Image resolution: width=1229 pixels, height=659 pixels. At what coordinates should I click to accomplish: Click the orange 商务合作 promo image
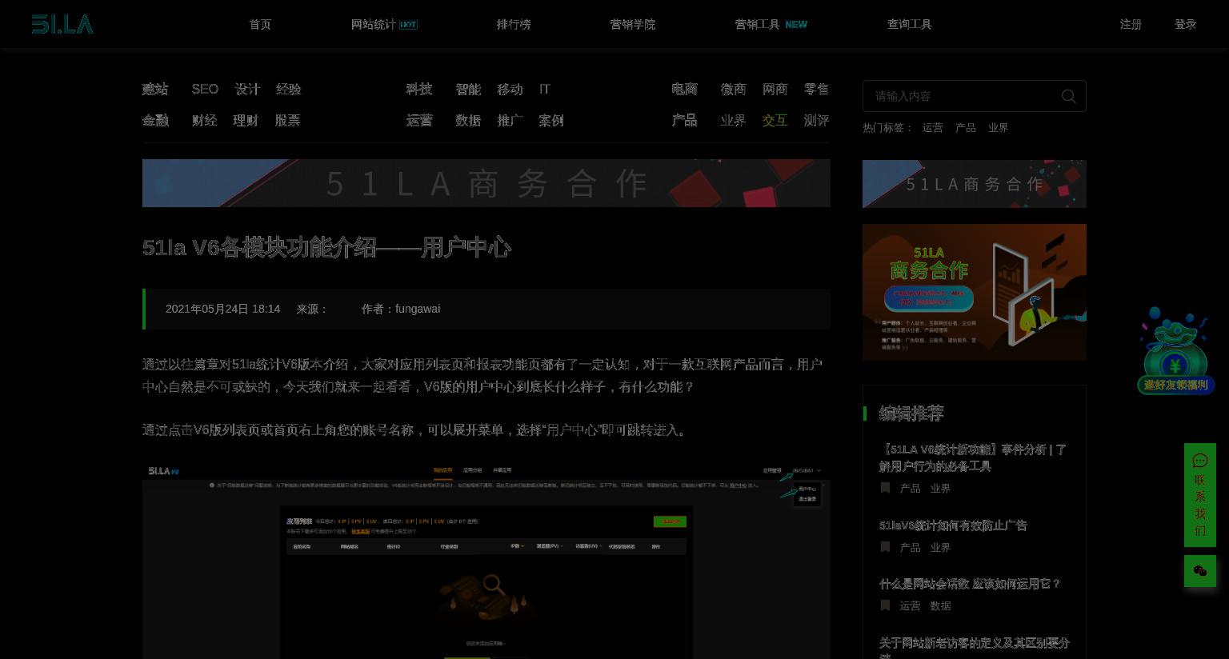[x=975, y=292]
